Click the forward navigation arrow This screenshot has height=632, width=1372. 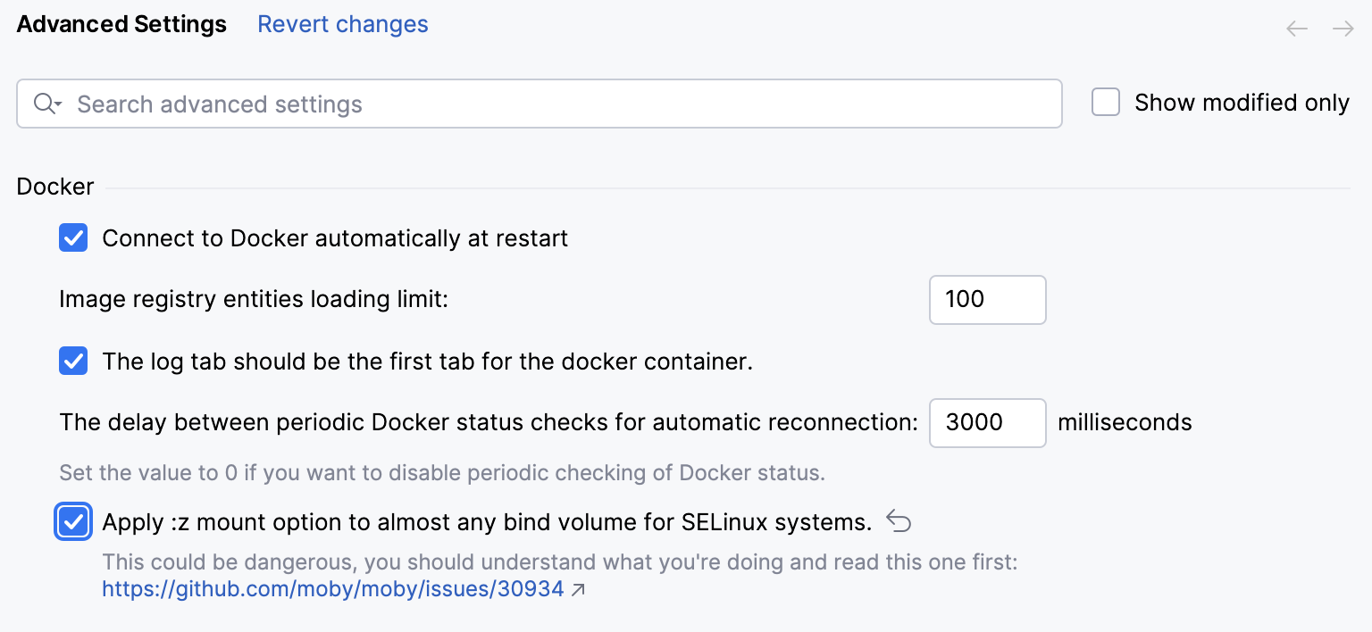tap(1343, 28)
